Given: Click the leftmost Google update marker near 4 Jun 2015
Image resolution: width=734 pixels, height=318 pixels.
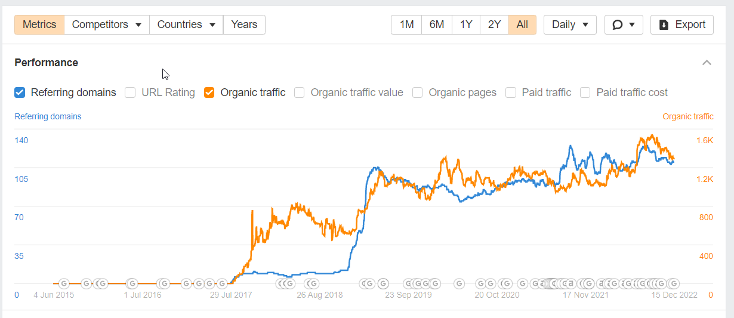Looking at the screenshot, I should (x=63, y=283).
